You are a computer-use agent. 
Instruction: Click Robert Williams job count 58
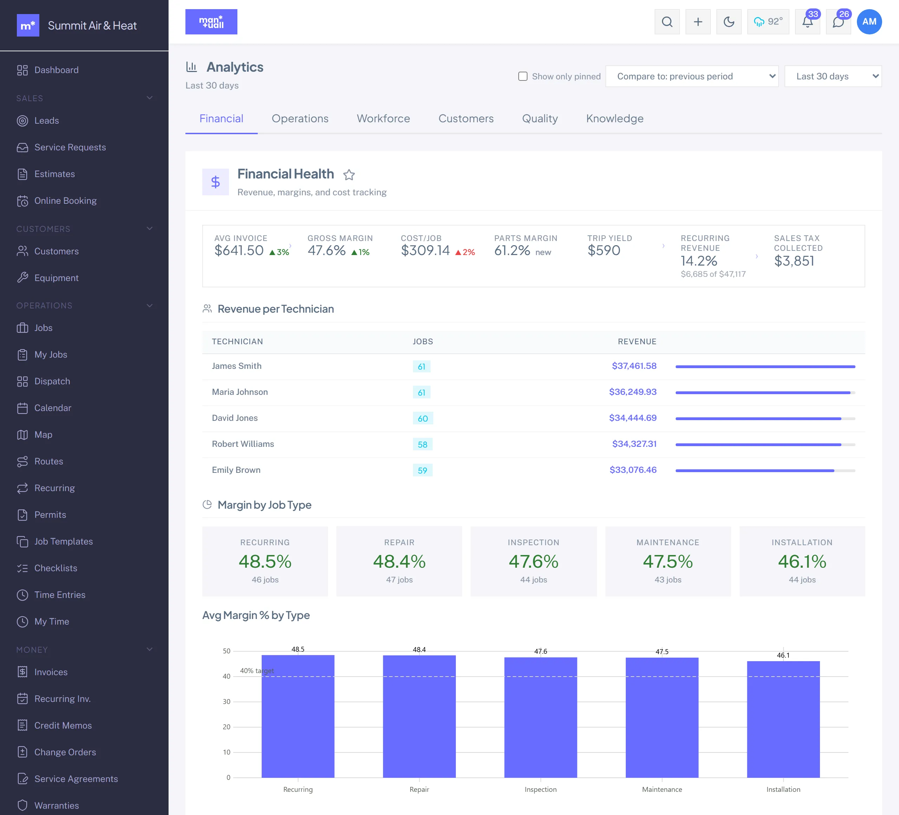coord(422,444)
